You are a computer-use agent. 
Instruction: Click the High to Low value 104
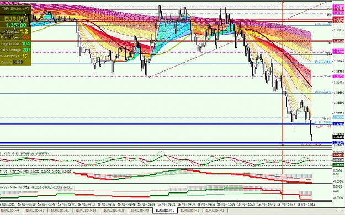[x=26, y=43]
